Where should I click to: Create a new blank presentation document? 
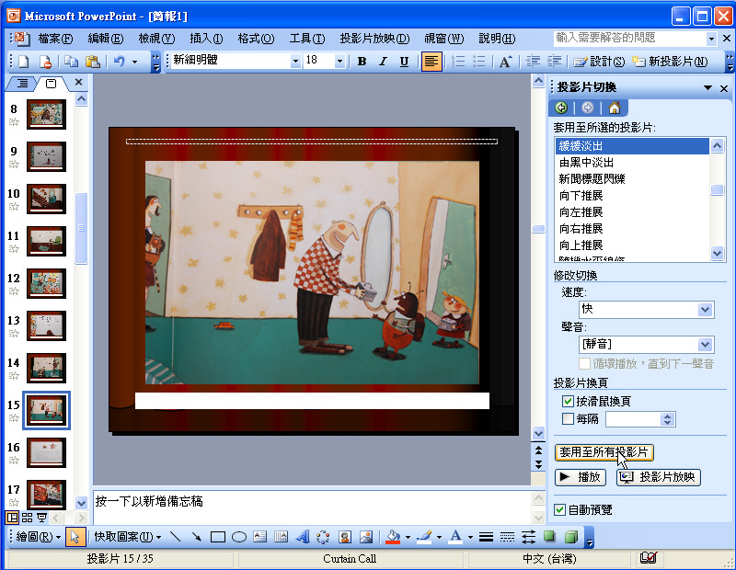point(23,62)
